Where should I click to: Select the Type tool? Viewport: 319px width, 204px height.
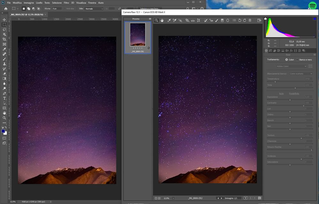[4, 98]
